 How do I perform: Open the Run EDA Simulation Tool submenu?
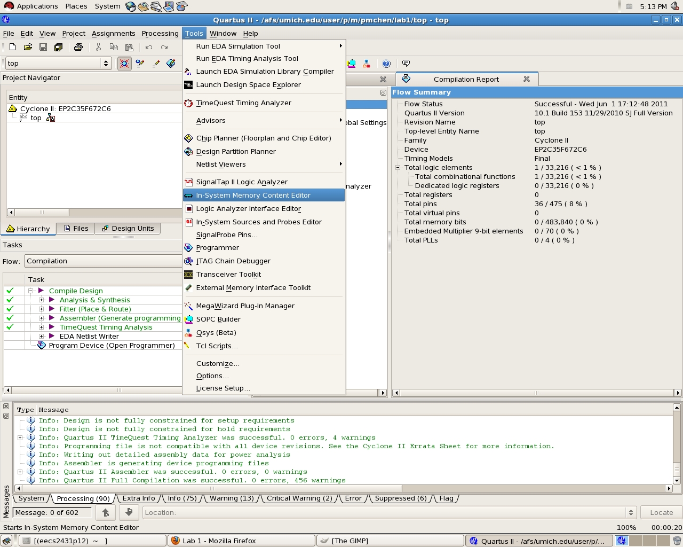click(x=264, y=46)
